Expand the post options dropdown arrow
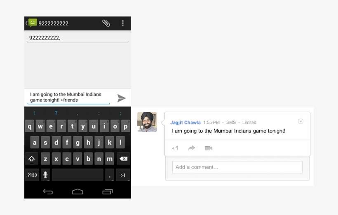Viewport: 338px width, 215px height. pos(300,121)
